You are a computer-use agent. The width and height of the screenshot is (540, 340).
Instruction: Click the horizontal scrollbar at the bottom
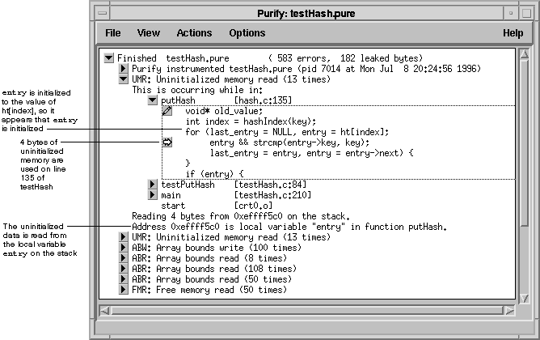pyautogui.click(x=307, y=310)
